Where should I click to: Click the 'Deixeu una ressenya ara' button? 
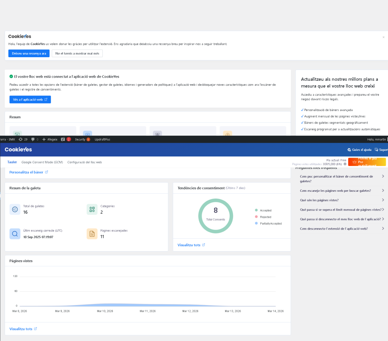click(29, 53)
